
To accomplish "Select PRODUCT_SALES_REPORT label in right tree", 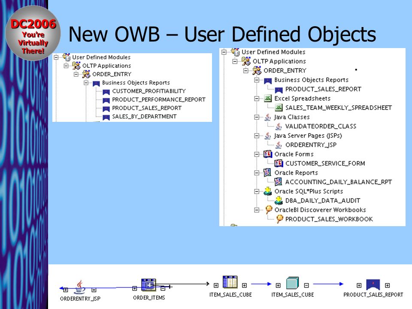I will point(323,89).
